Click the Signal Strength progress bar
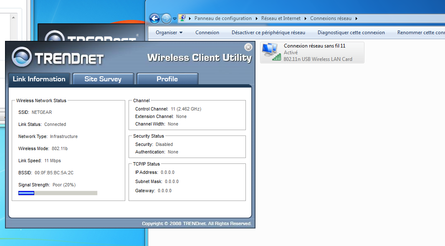 [58, 193]
